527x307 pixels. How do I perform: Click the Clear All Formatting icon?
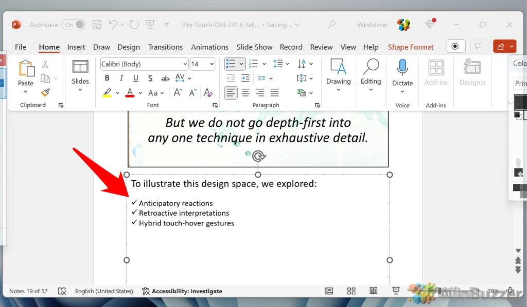click(x=208, y=93)
